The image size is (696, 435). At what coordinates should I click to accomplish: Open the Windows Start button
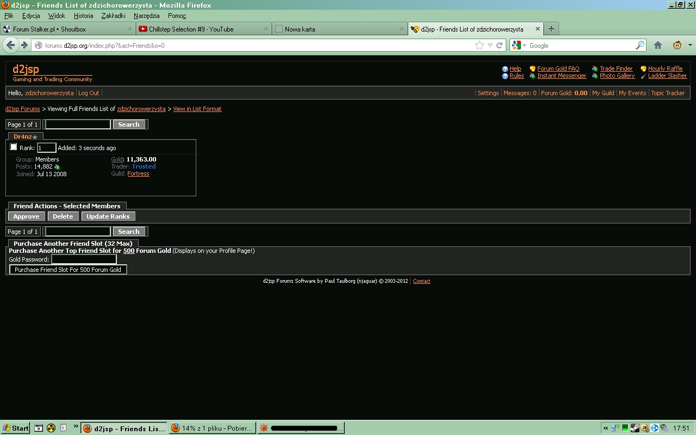point(15,428)
